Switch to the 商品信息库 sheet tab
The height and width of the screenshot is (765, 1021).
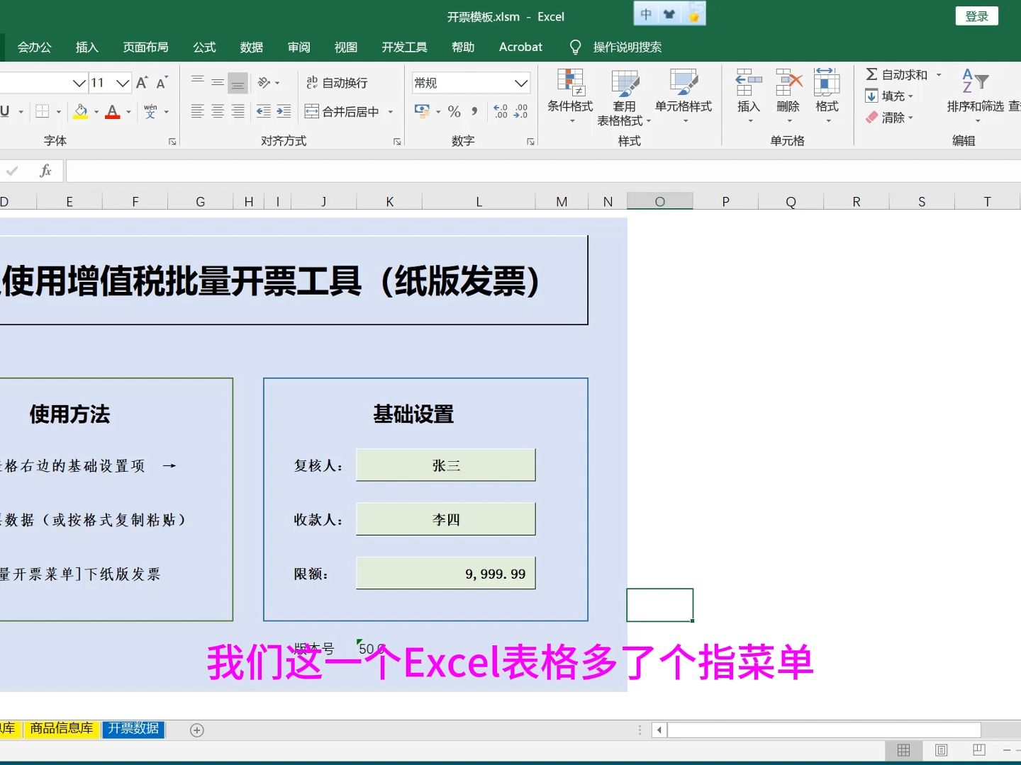click(x=62, y=729)
